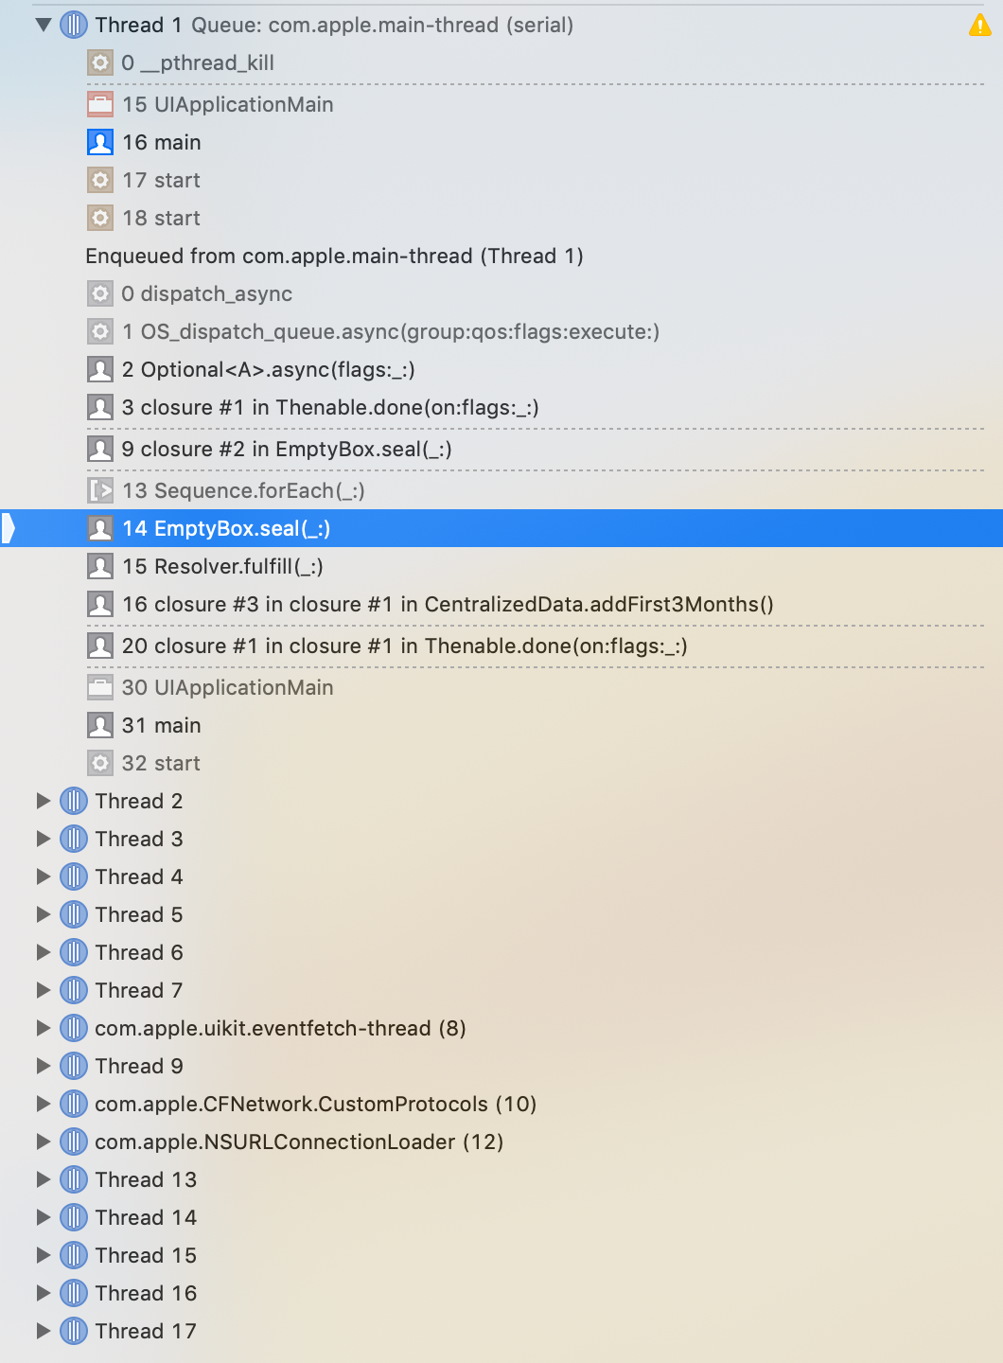Expand Thread 17 at the bottom
The height and width of the screenshot is (1363, 1003).
pos(44,1331)
